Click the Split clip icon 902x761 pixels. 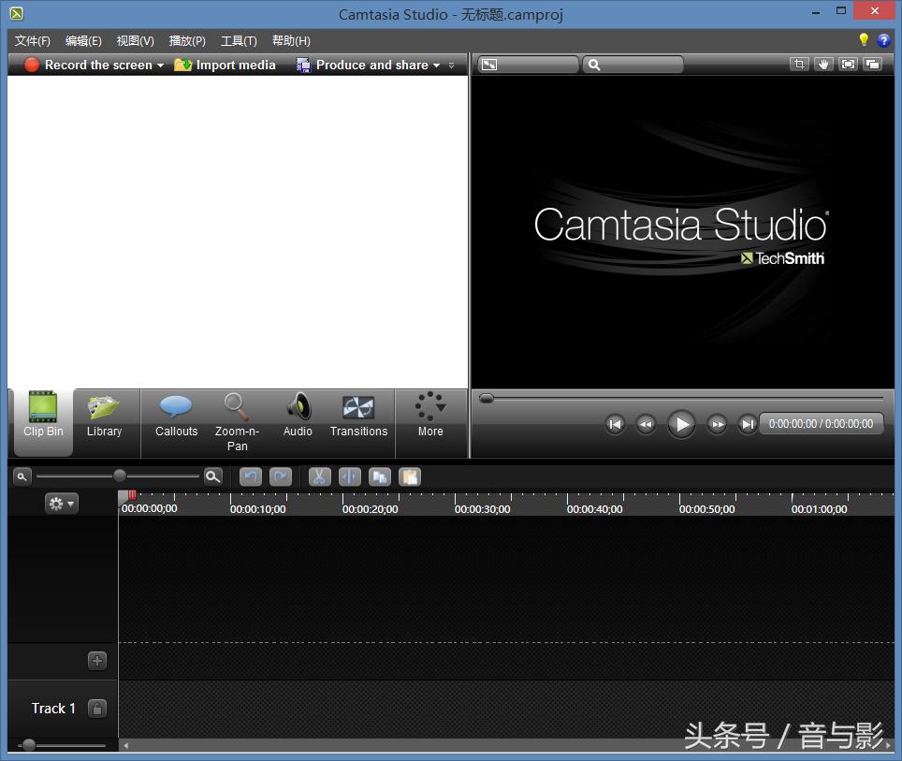349,476
